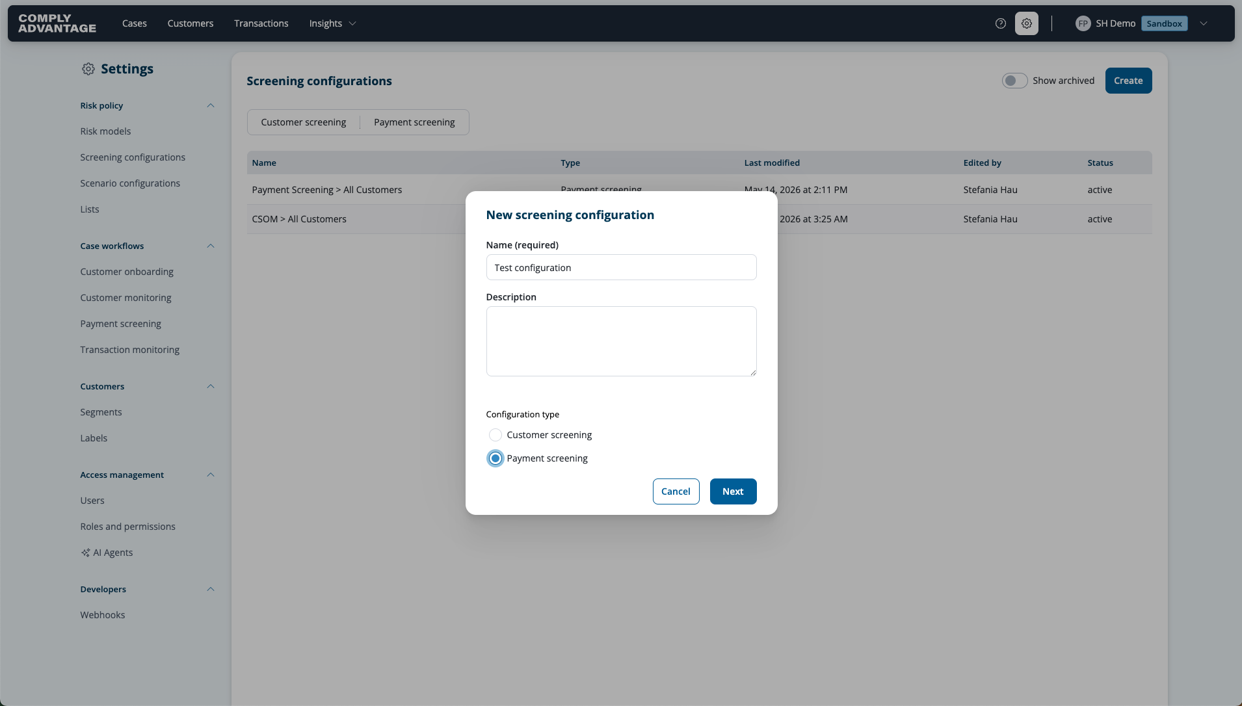The image size is (1242, 706).
Task: Open the help question-mark icon
Action: (1001, 23)
